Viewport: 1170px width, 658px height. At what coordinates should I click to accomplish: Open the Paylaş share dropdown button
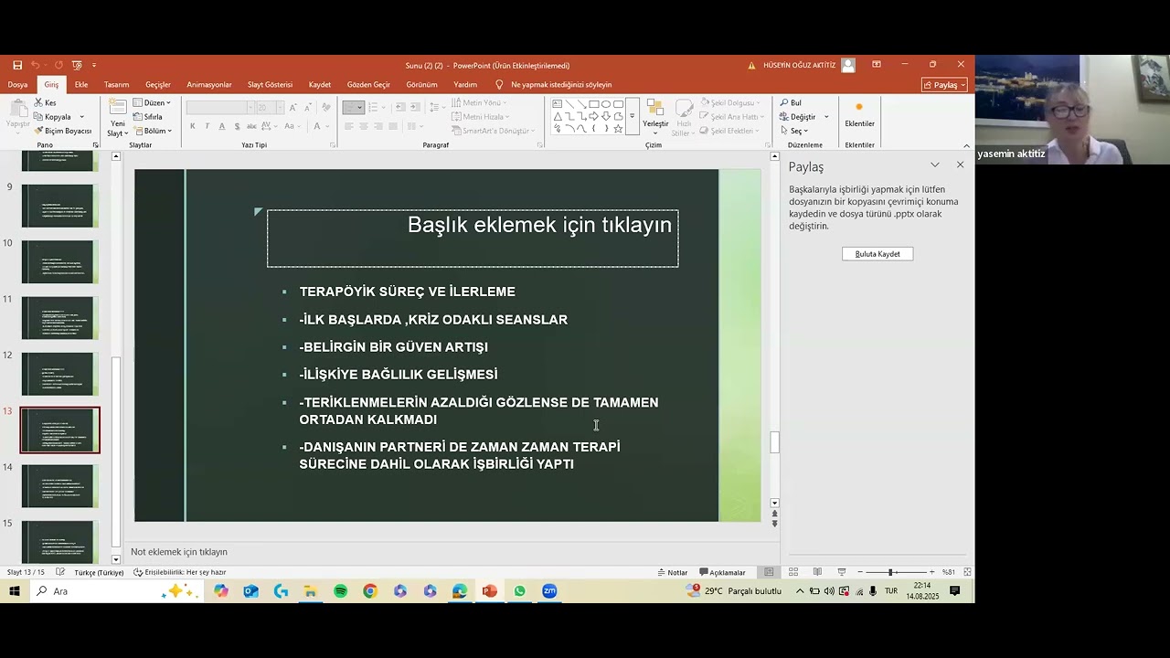pyautogui.click(x=944, y=85)
